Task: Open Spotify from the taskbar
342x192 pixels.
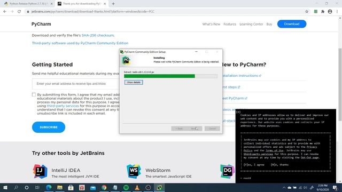Action: (x=126, y=187)
